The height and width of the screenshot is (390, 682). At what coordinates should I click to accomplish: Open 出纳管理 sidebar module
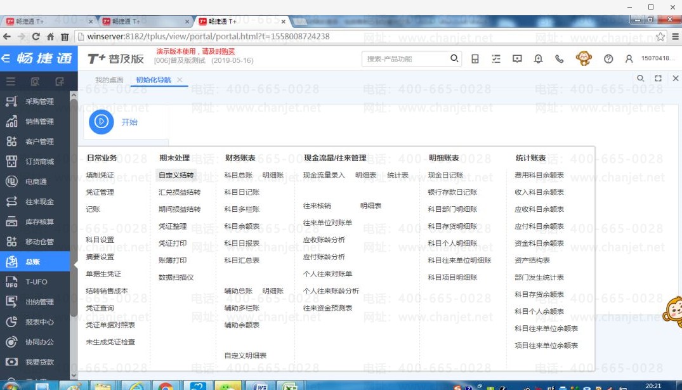(x=35, y=301)
